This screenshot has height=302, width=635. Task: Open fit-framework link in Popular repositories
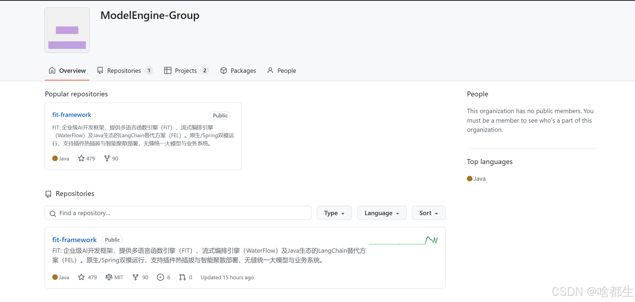tap(72, 115)
